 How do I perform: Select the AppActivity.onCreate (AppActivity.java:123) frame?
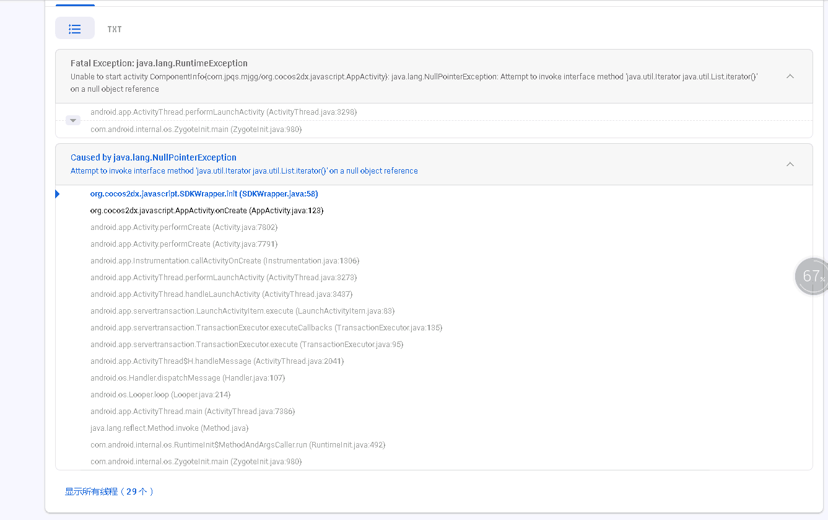click(x=207, y=211)
